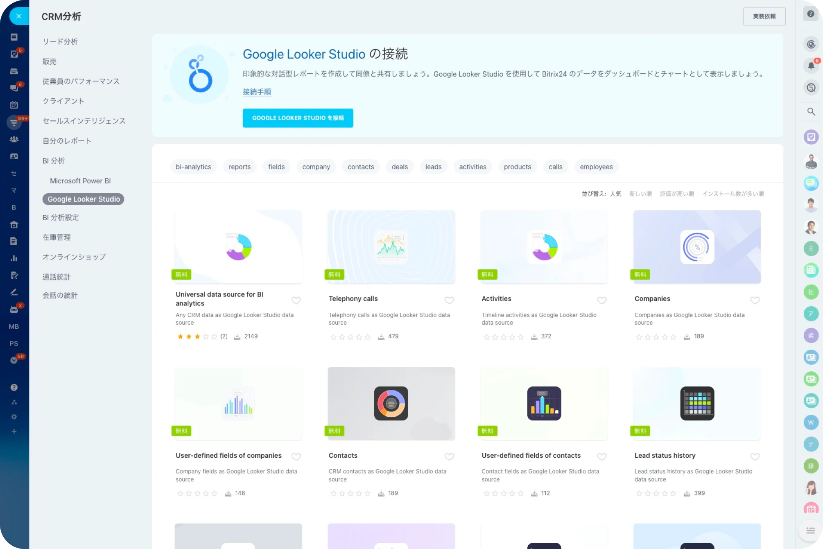Open the Contacts app thumbnail
Image resolution: width=823 pixels, height=549 pixels.
391,404
